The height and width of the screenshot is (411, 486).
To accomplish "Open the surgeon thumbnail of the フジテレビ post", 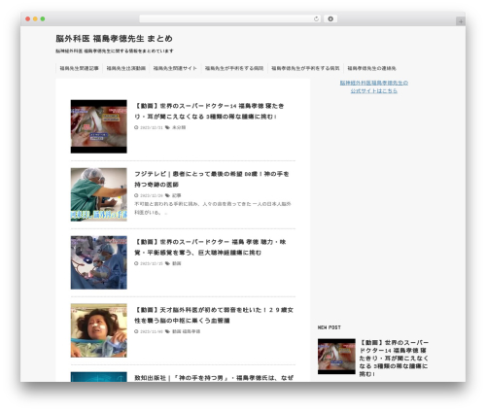I will (x=99, y=194).
